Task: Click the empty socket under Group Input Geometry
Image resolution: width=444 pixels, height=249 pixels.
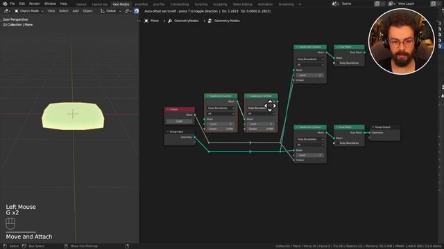Action: (195, 142)
